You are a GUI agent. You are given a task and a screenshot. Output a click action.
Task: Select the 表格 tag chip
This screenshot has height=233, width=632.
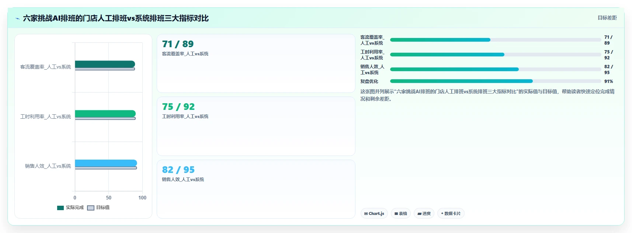point(401,213)
